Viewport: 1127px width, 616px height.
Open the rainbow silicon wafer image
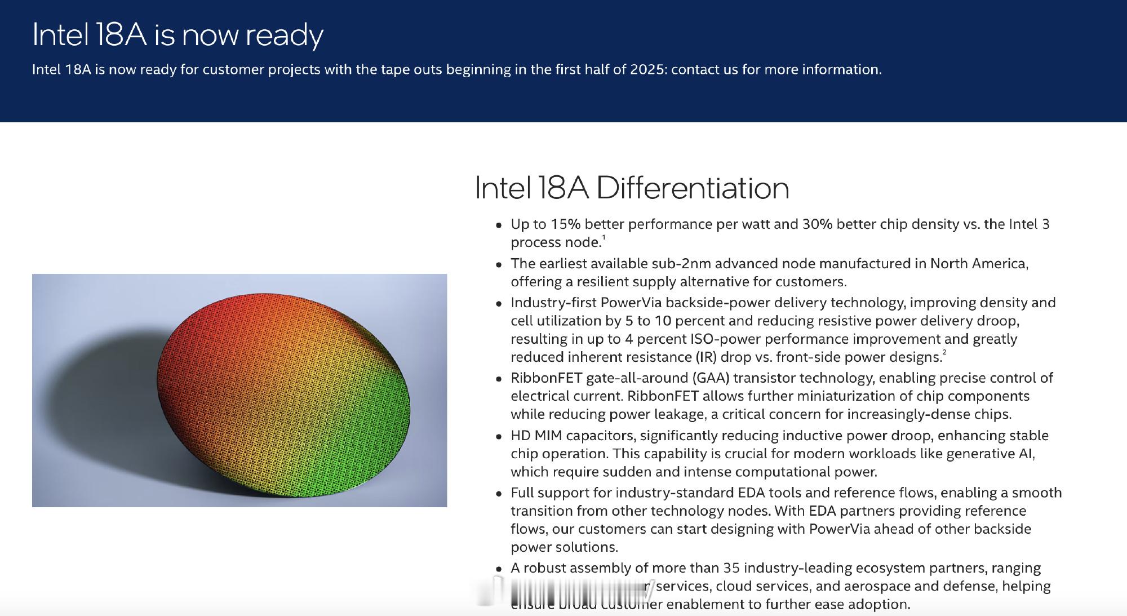[239, 391]
